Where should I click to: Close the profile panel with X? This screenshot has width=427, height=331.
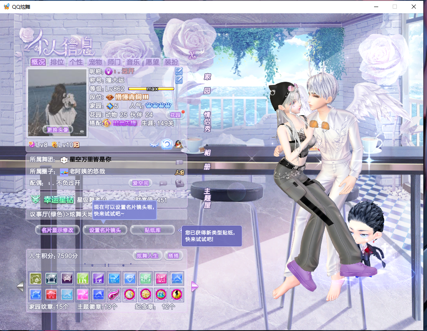coord(193,55)
